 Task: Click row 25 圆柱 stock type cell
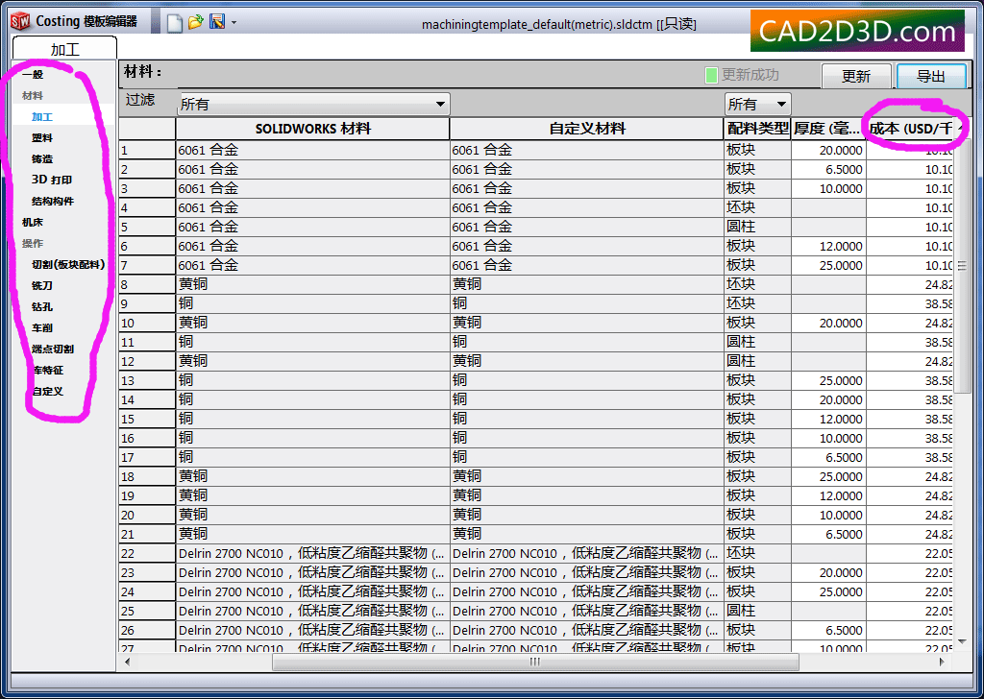[757, 612]
